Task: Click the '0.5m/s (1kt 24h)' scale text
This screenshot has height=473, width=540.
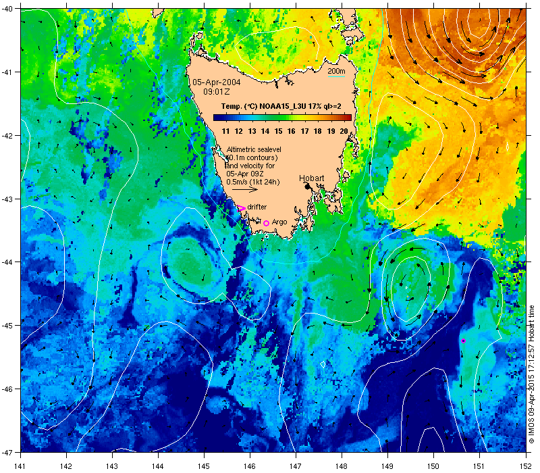Action: [x=252, y=182]
